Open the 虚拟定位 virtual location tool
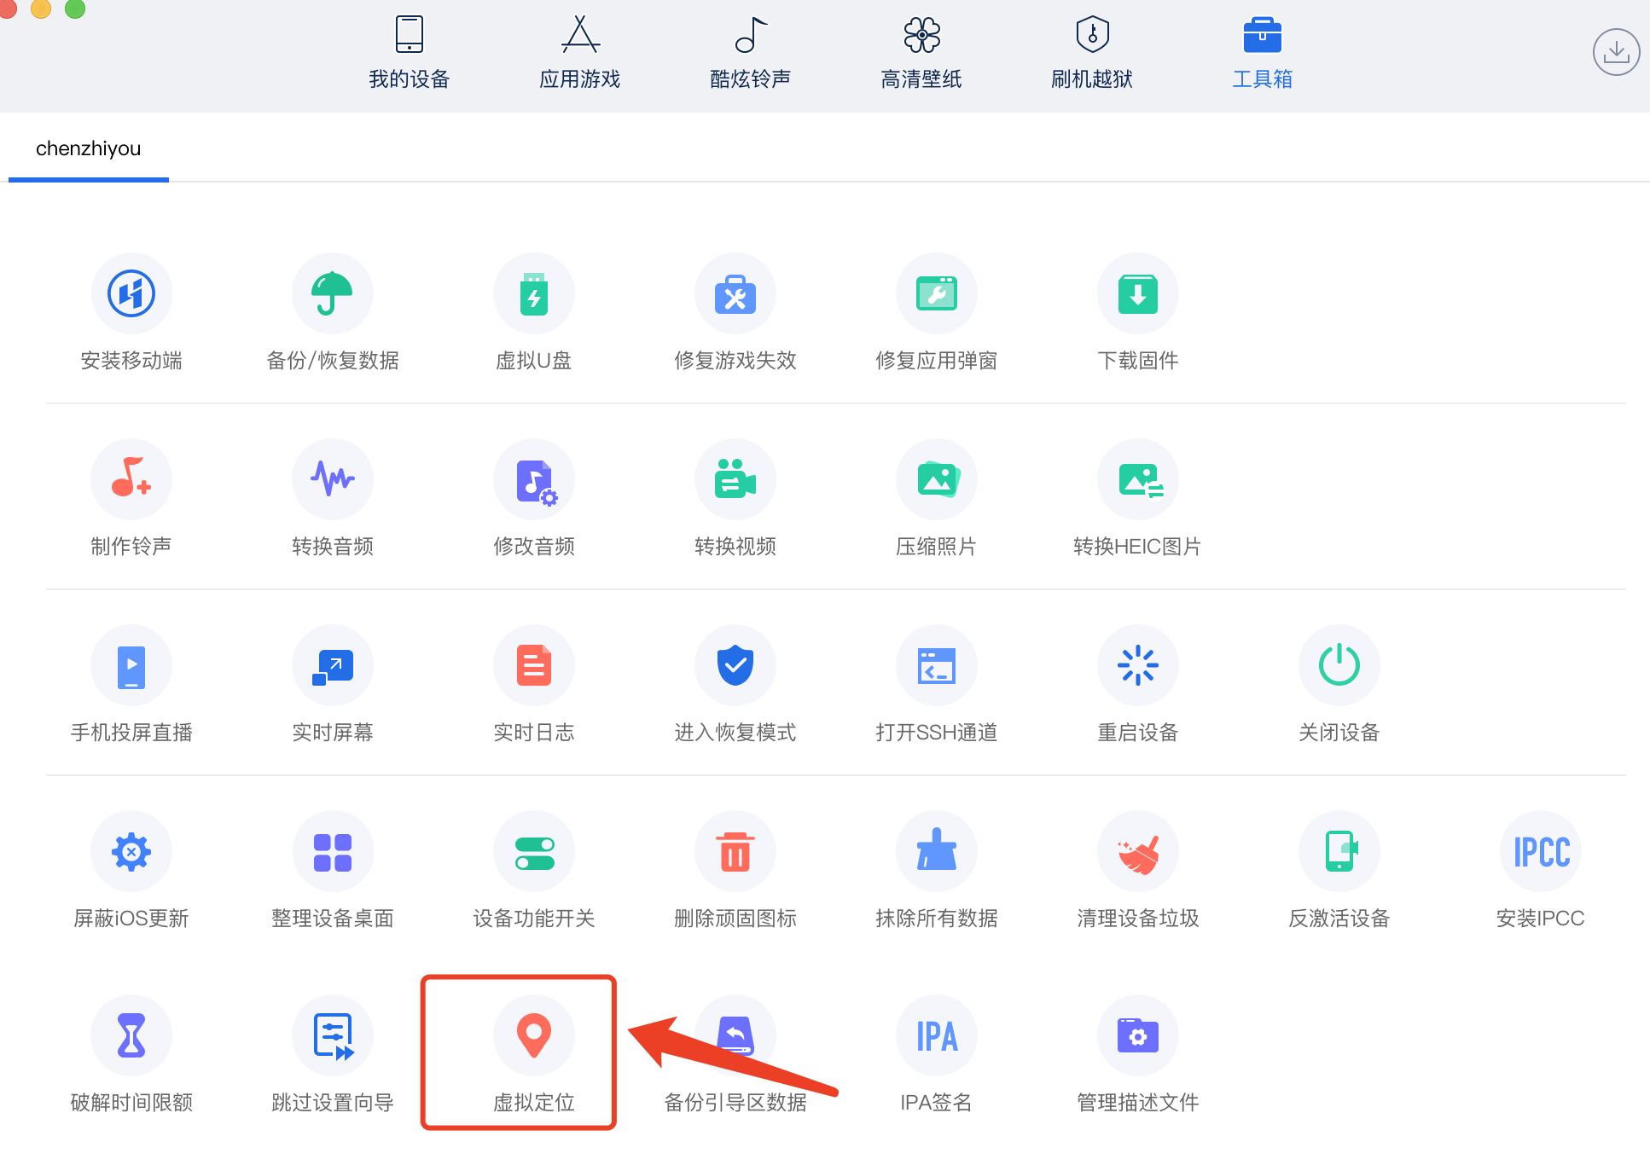This screenshot has width=1650, height=1165. tap(533, 1036)
